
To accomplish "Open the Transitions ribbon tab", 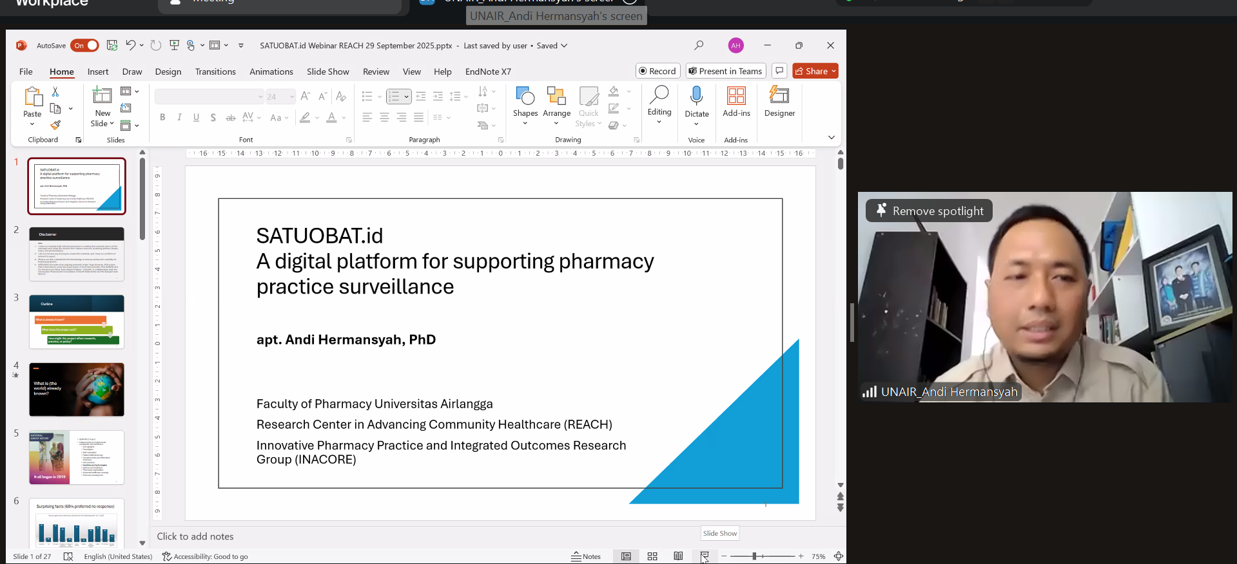I will coord(215,71).
